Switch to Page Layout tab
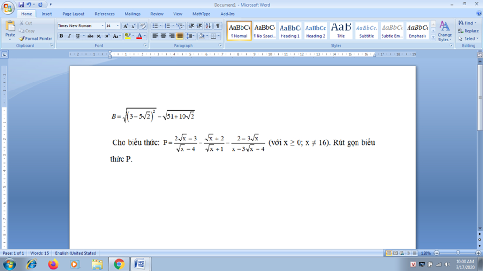 [73, 14]
